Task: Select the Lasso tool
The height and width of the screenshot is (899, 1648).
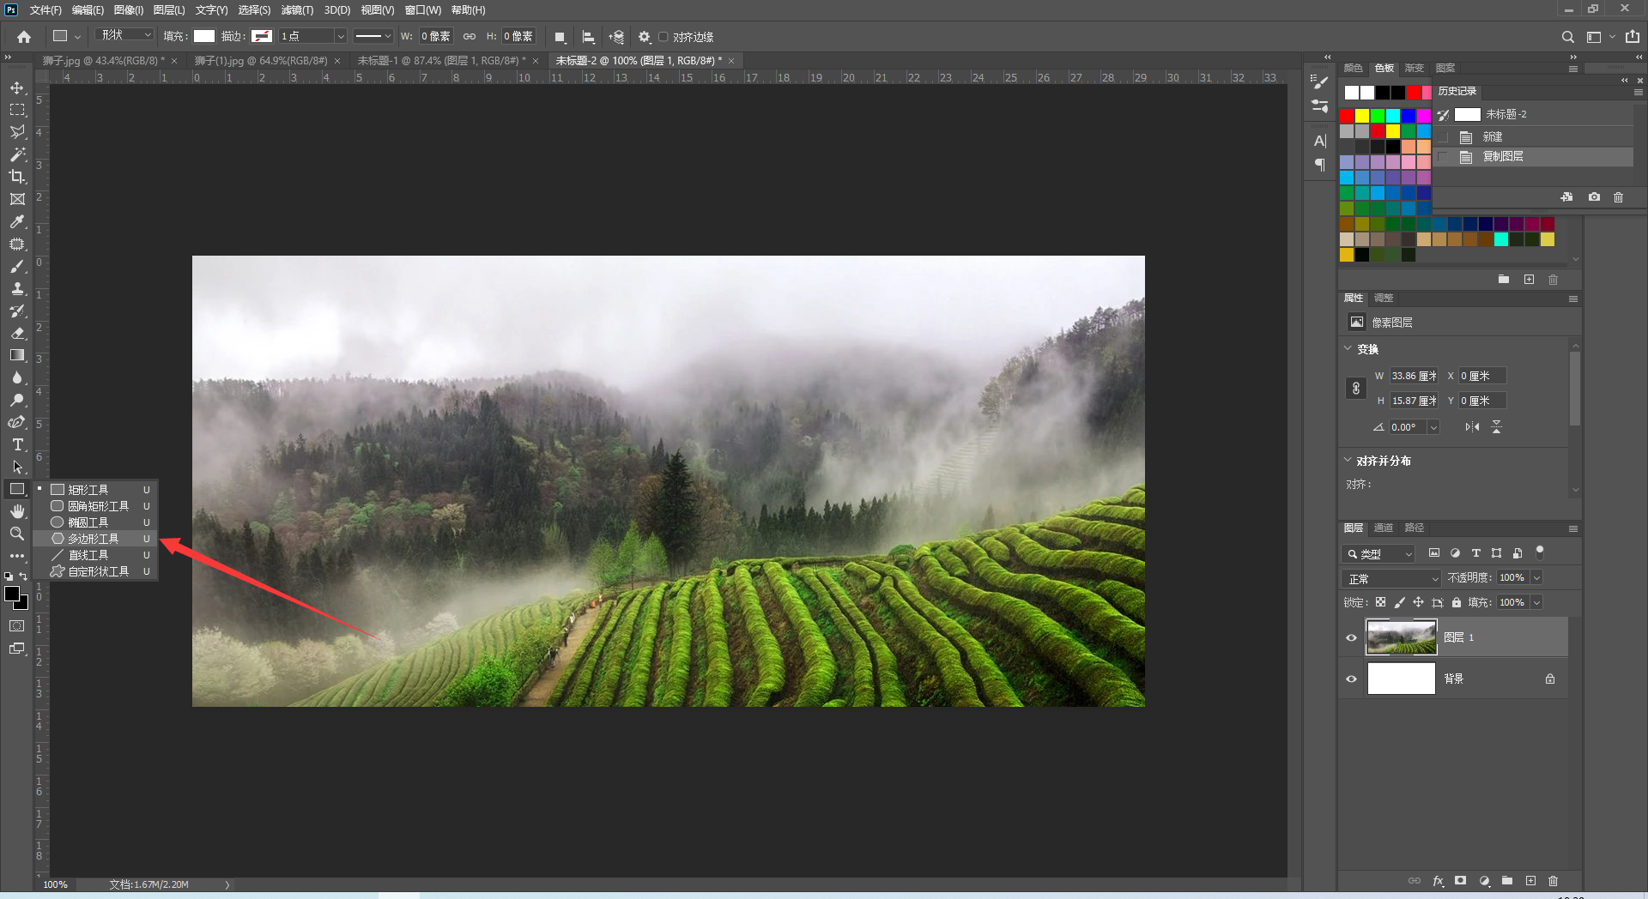Action: (17, 132)
